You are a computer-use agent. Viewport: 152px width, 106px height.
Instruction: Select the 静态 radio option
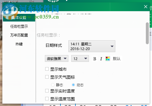point(53,85)
